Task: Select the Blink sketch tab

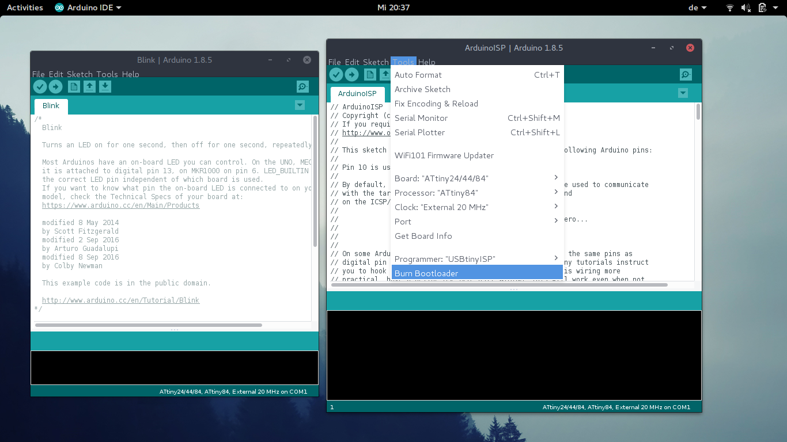Action: pos(51,106)
